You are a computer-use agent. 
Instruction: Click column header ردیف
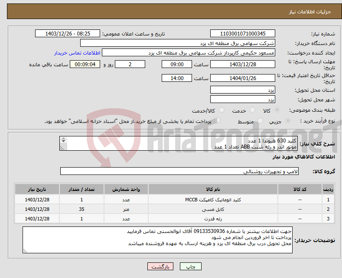click(x=328, y=189)
